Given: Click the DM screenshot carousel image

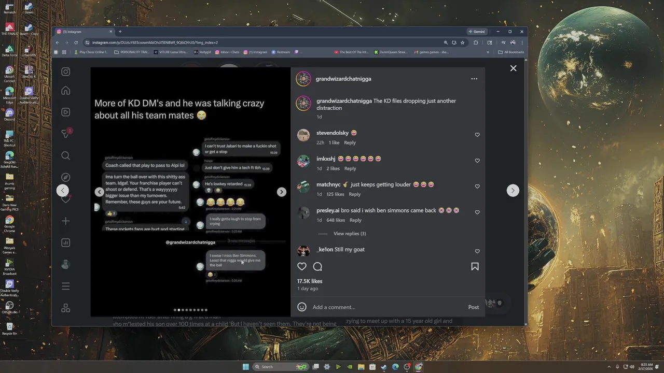Looking at the screenshot, I should tap(190, 192).
